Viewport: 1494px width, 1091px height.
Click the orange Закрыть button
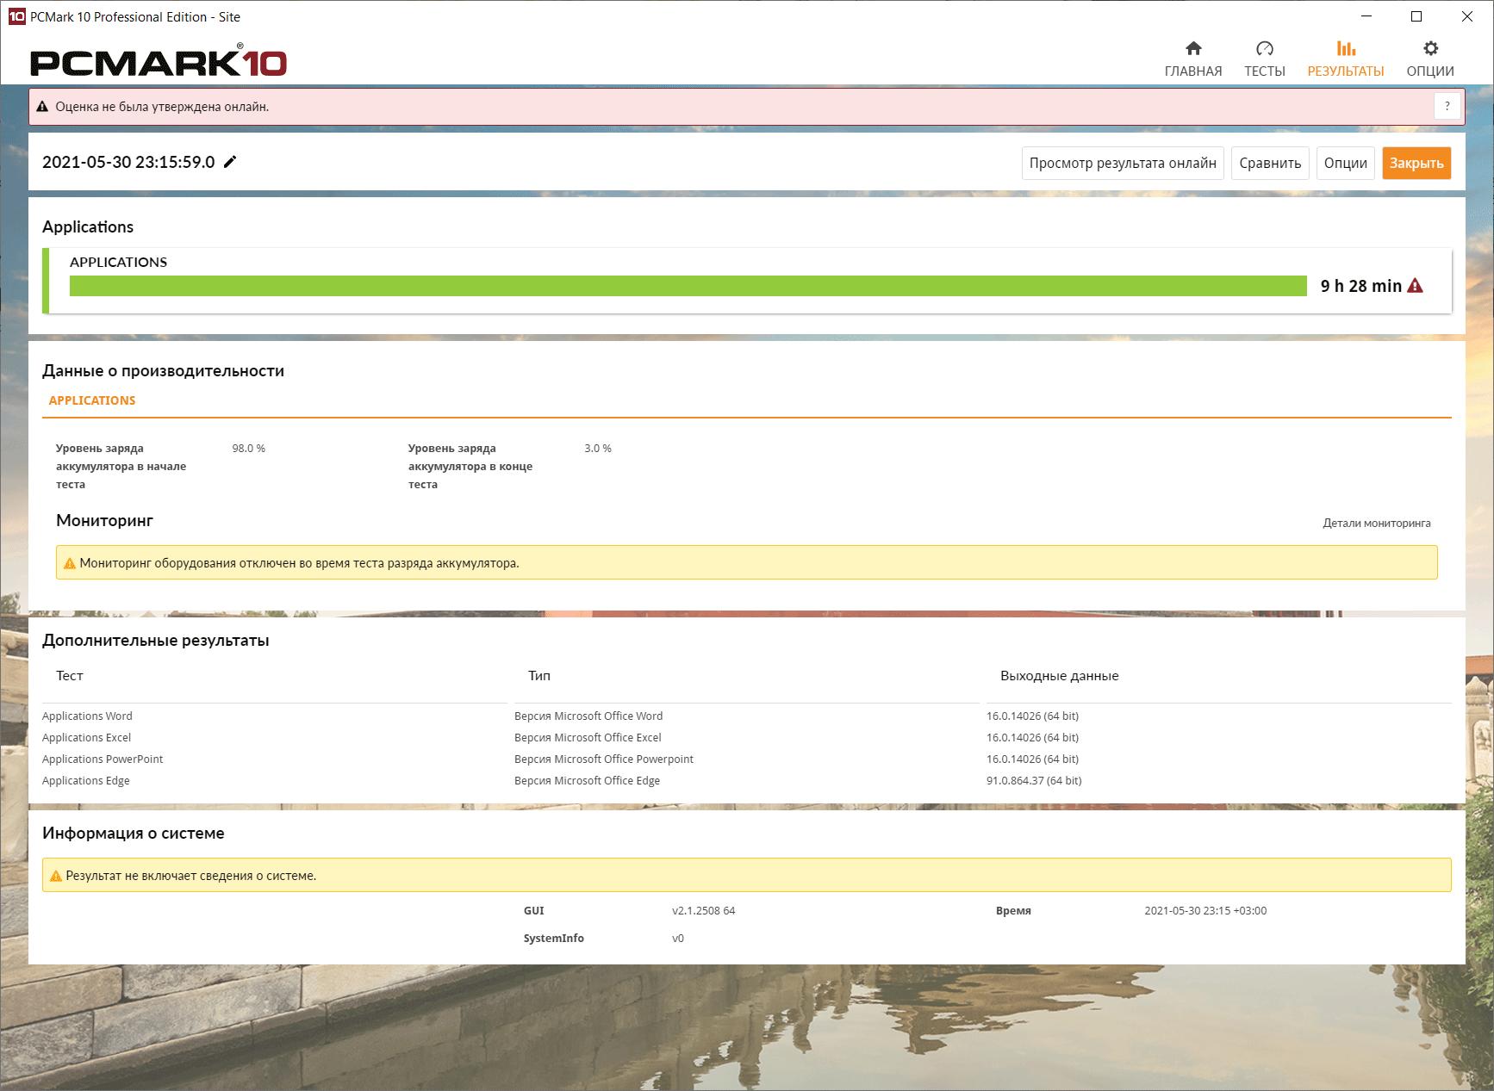click(x=1416, y=163)
